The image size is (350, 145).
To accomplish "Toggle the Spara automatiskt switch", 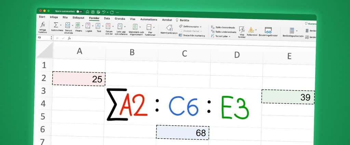I will coord(79,11).
